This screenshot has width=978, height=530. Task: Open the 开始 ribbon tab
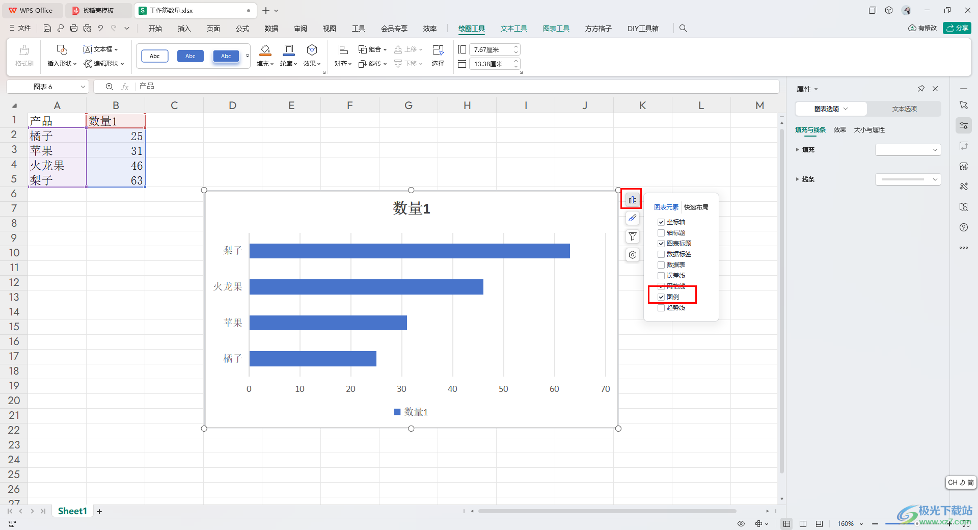[x=155, y=29]
